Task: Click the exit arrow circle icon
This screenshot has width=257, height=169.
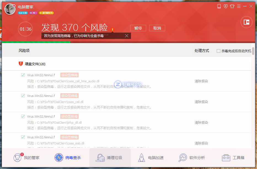Action: [x=246, y=22]
